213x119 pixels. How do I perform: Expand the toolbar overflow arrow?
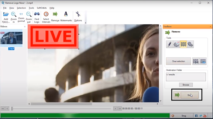[x=86, y=23]
